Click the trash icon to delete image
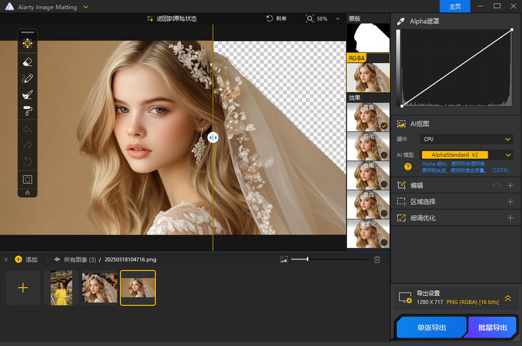 [x=377, y=259]
